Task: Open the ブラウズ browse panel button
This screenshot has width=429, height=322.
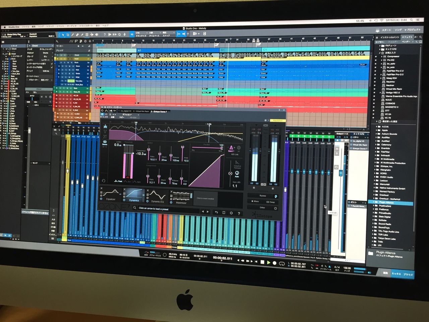Action: 408,274
